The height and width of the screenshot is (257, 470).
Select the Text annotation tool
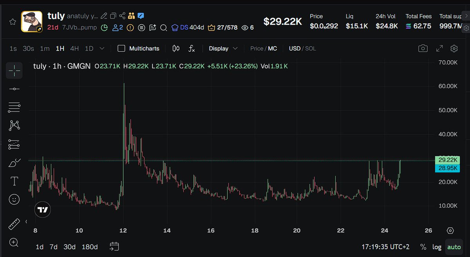click(x=14, y=181)
